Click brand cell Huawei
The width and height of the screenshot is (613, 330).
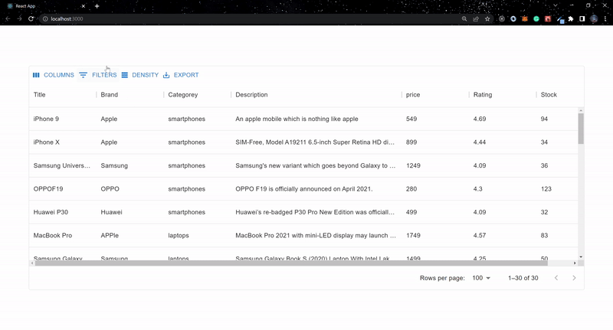(111, 212)
